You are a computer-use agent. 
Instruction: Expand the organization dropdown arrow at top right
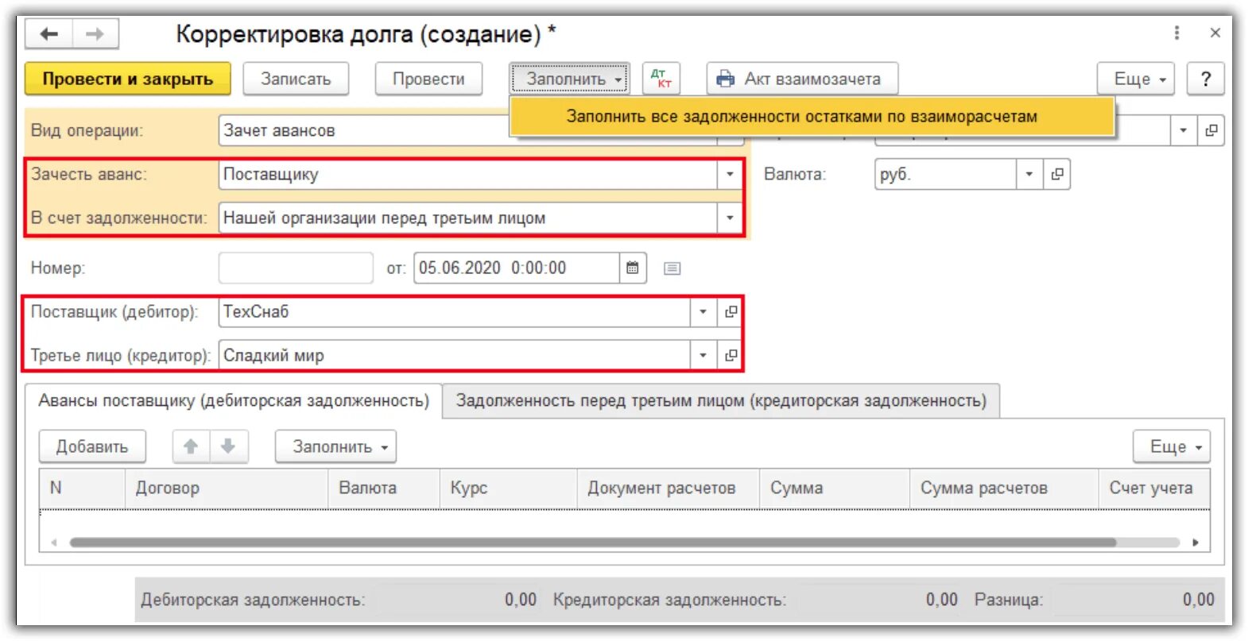(1183, 130)
